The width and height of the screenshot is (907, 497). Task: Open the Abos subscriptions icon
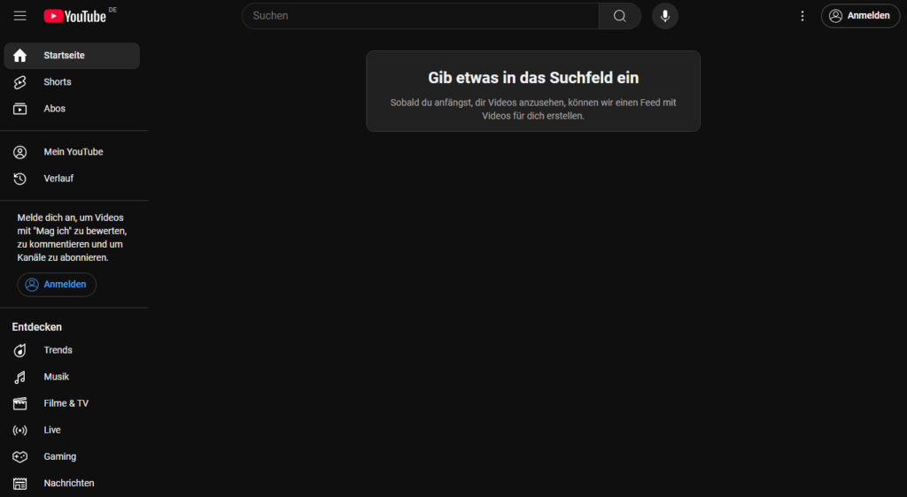(19, 109)
